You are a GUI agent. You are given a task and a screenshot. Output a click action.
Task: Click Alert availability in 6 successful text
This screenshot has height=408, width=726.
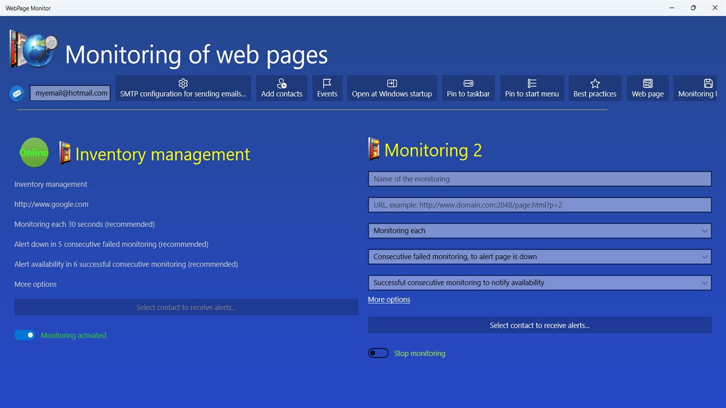[x=126, y=264]
